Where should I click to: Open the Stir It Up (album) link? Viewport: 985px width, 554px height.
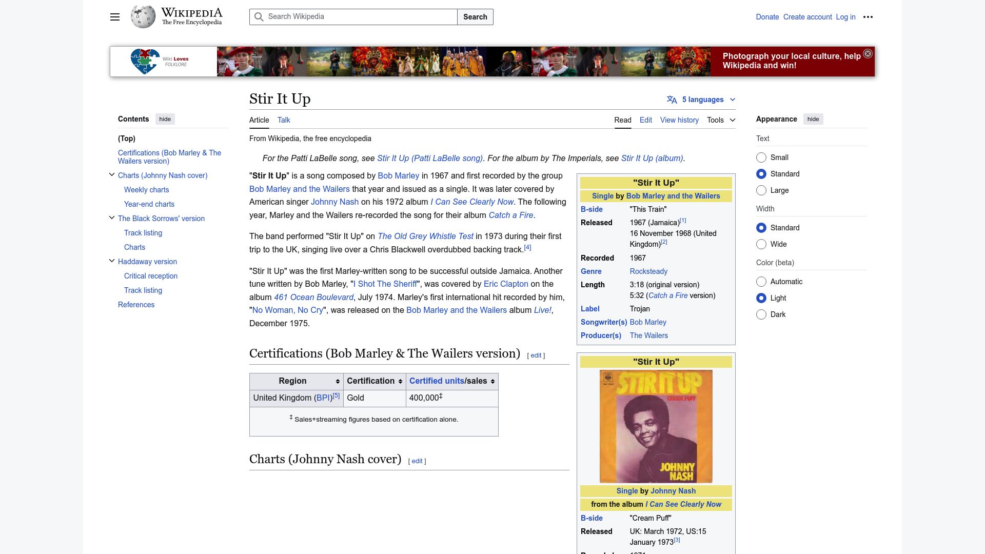[652, 158]
